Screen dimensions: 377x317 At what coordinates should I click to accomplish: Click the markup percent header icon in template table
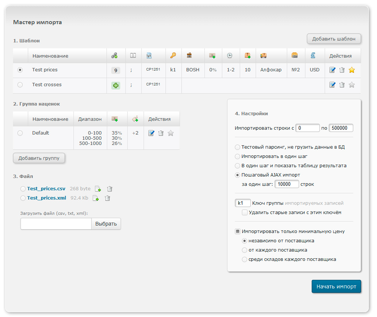coord(212,56)
